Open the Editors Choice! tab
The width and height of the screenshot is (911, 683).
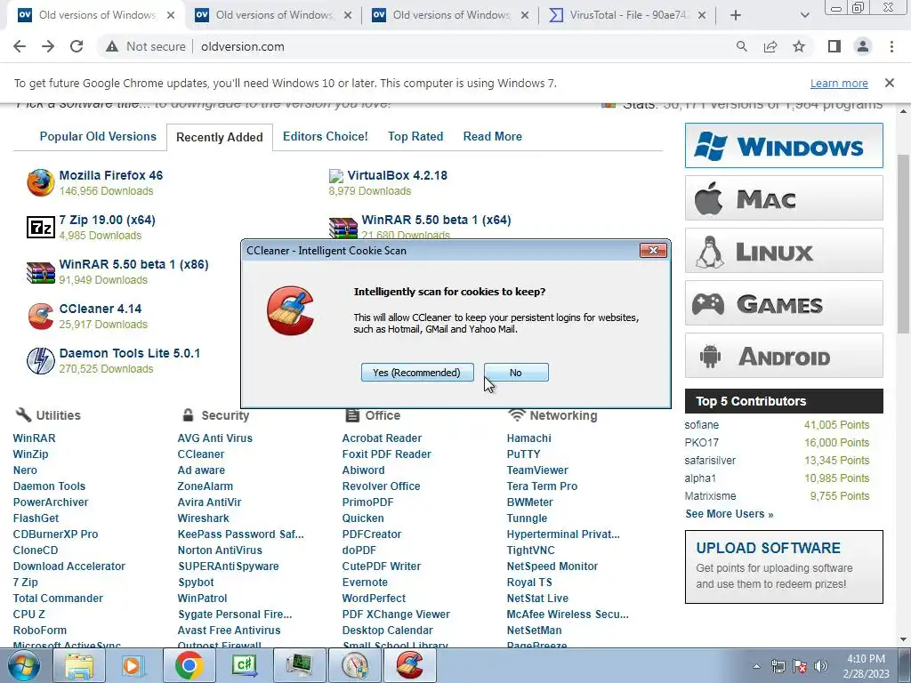click(x=326, y=136)
